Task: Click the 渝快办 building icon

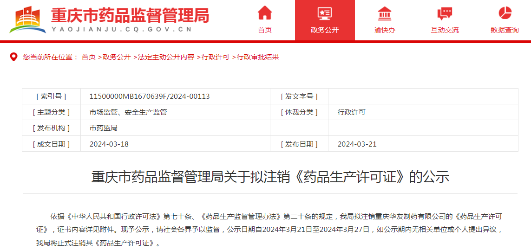Action: click(384, 13)
